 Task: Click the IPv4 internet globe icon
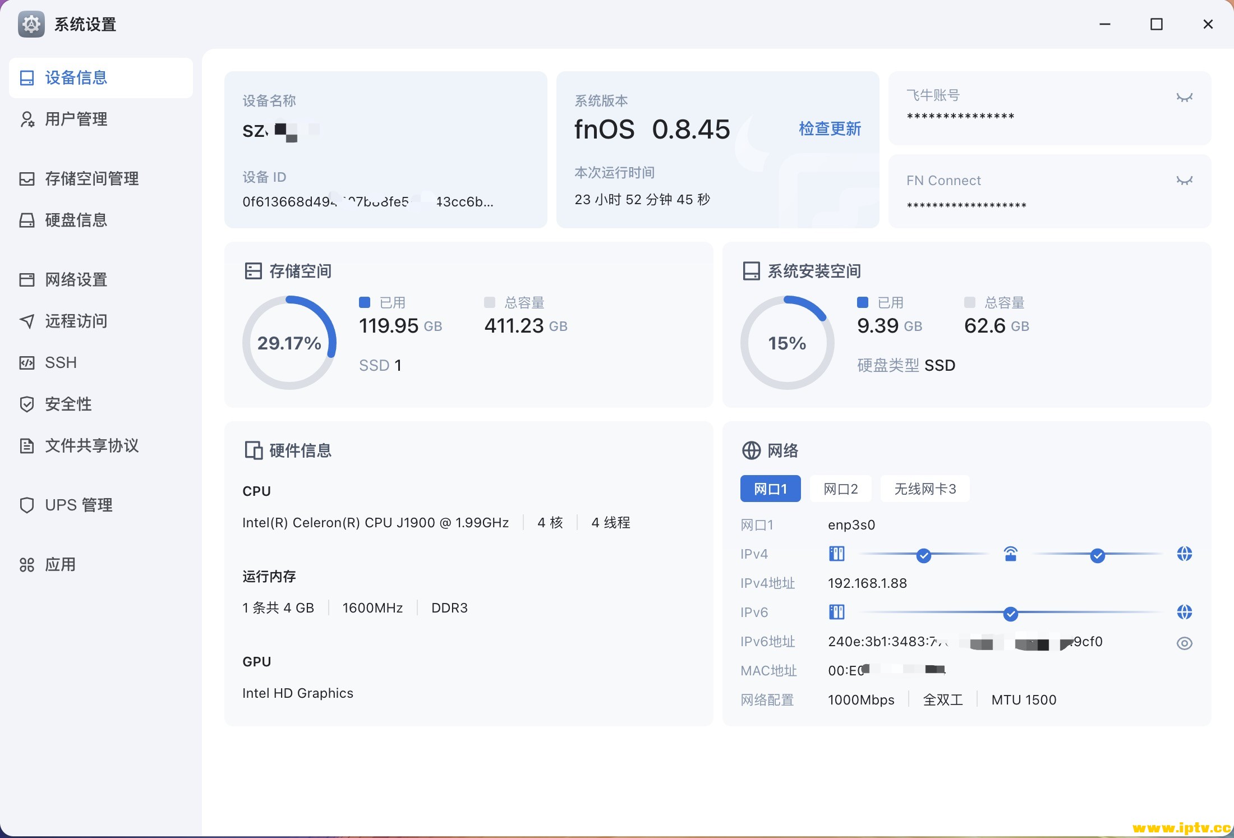pyautogui.click(x=1184, y=554)
